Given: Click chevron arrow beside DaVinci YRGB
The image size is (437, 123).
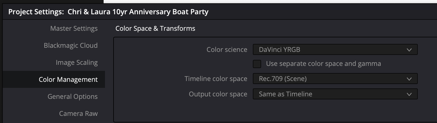Looking at the screenshot, I should pos(409,50).
